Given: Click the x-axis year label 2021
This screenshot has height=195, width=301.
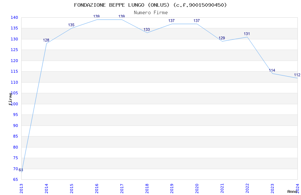Looking at the screenshot, I should (222, 188).
